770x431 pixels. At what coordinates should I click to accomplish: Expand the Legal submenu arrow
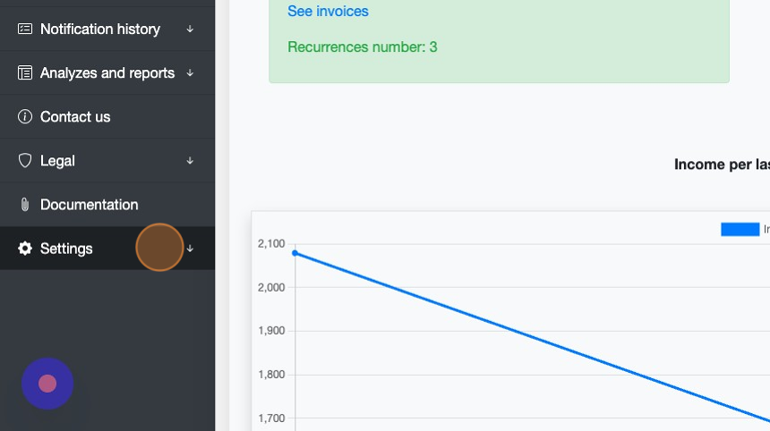[x=190, y=161]
